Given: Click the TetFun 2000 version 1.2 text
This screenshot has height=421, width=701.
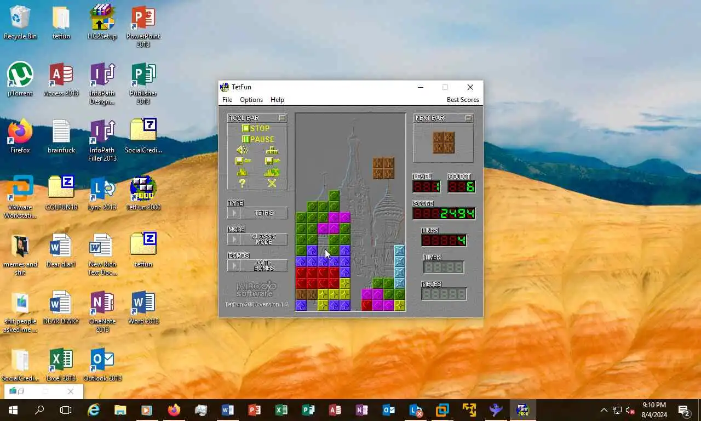Looking at the screenshot, I should click(256, 304).
